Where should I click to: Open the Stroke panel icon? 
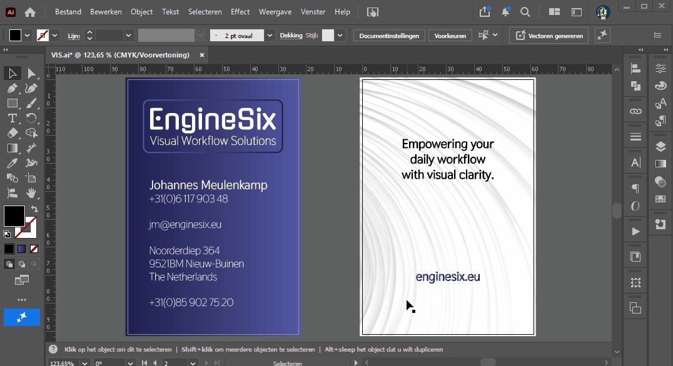(635, 137)
